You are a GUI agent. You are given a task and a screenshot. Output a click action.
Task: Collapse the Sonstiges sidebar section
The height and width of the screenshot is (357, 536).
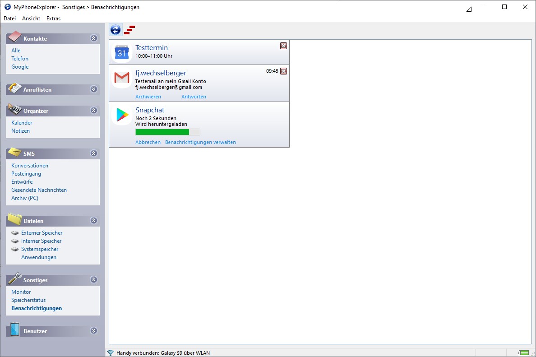pyautogui.click(x=94, y=280)
